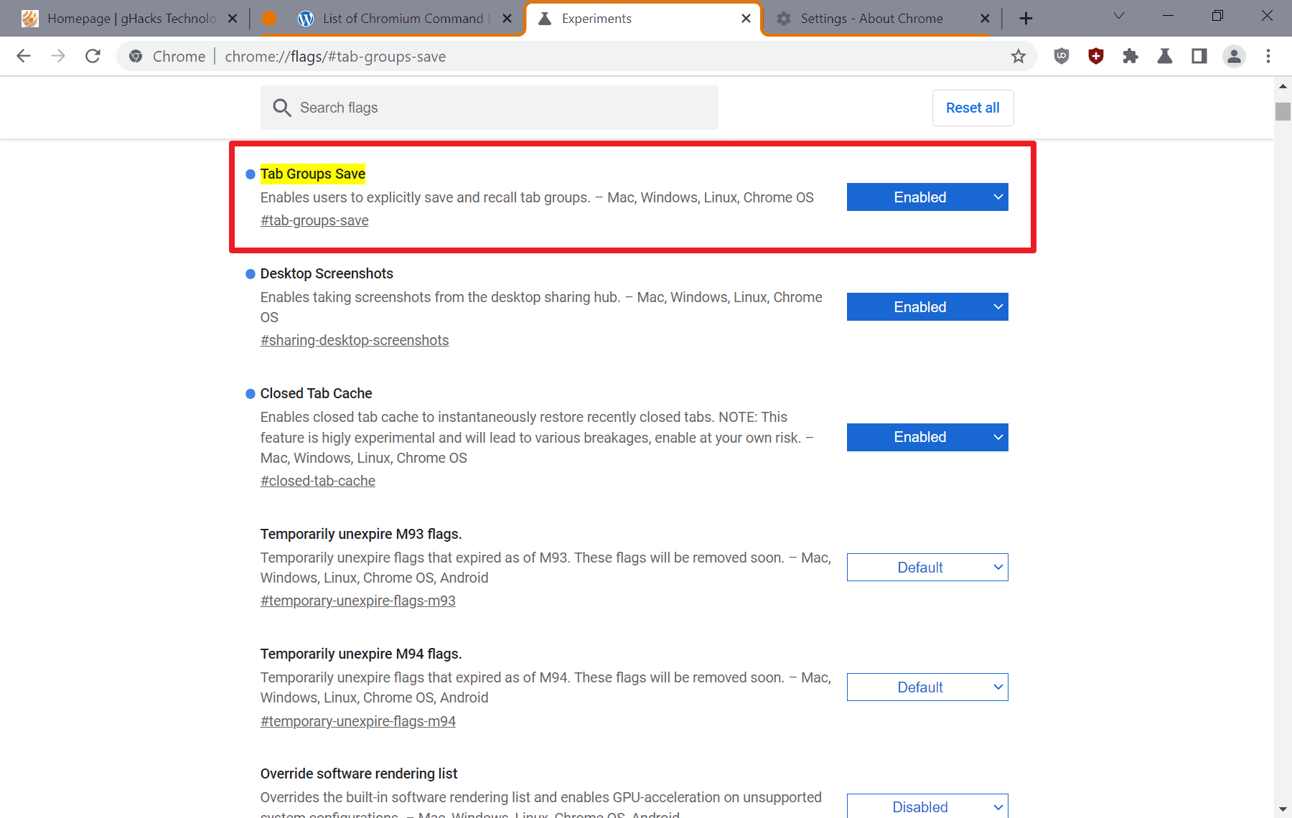Screen dimensions: 1292x818
Task: Go forward one page
Action: [58, 56]
